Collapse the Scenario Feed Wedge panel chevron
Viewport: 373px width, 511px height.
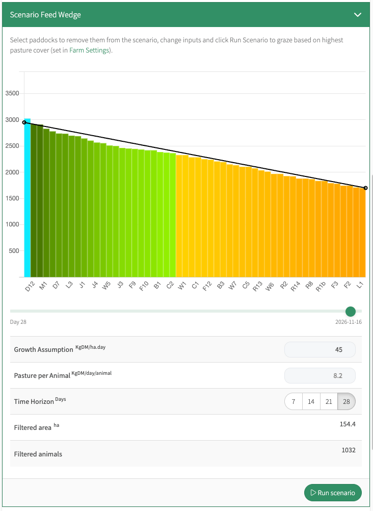coord(357,15)
